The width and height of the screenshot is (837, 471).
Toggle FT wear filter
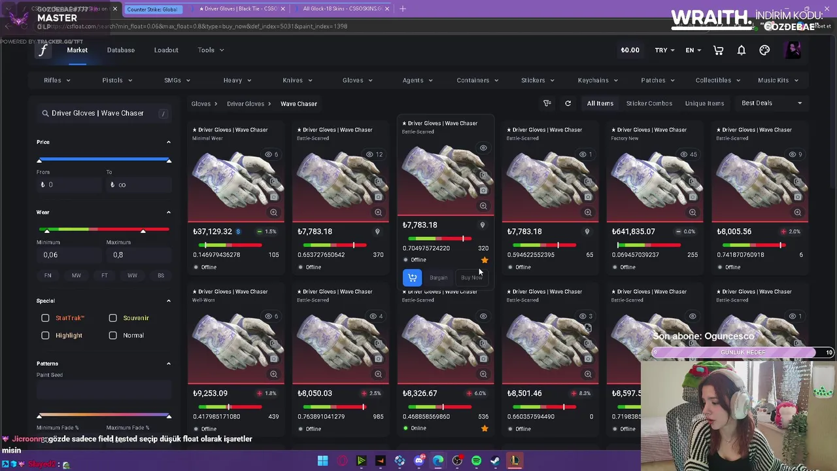tap(105, 275)
